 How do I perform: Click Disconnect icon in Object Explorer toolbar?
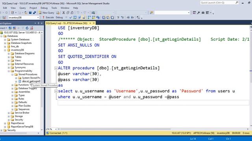pos(14,28)
